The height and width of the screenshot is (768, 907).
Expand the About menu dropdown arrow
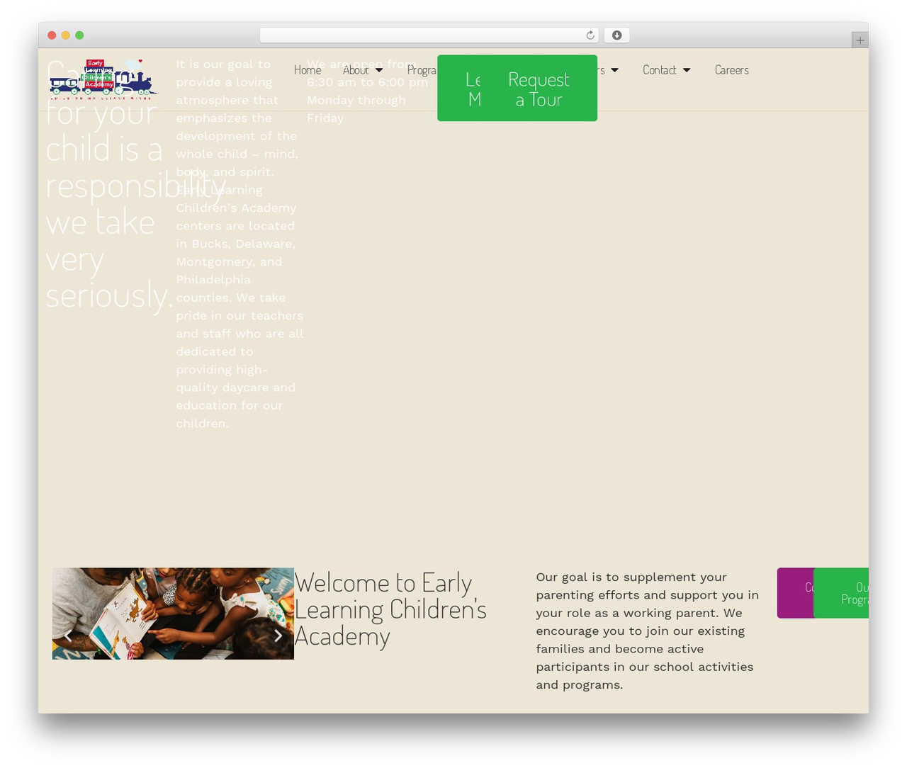379,70
